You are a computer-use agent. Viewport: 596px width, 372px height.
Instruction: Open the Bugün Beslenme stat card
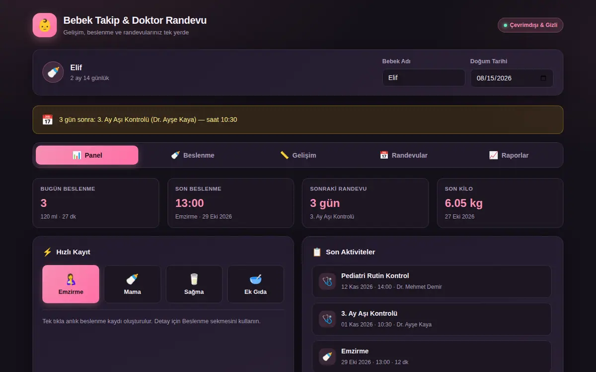click(96, 203)
